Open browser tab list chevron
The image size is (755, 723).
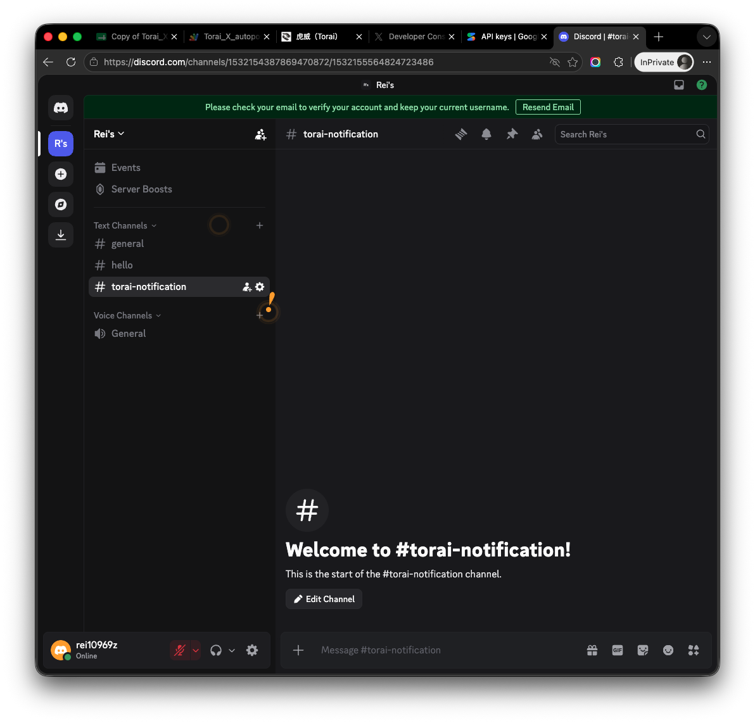706,37
